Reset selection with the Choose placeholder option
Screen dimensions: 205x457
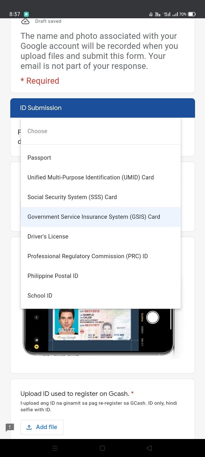point(37,131)
